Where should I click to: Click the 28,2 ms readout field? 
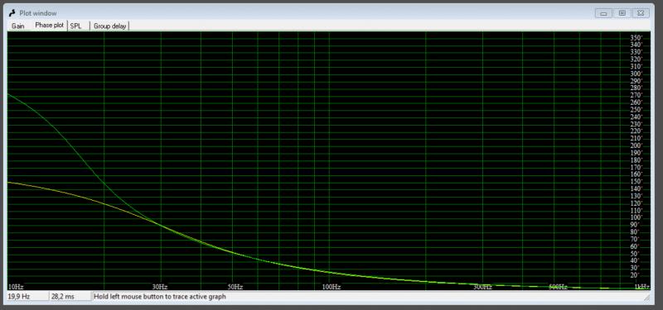[x=70, y=297]
